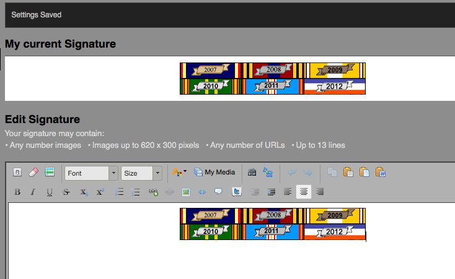Viewport: 455px width, 279px height.
Task: Align text right
Action: point(320,192)
